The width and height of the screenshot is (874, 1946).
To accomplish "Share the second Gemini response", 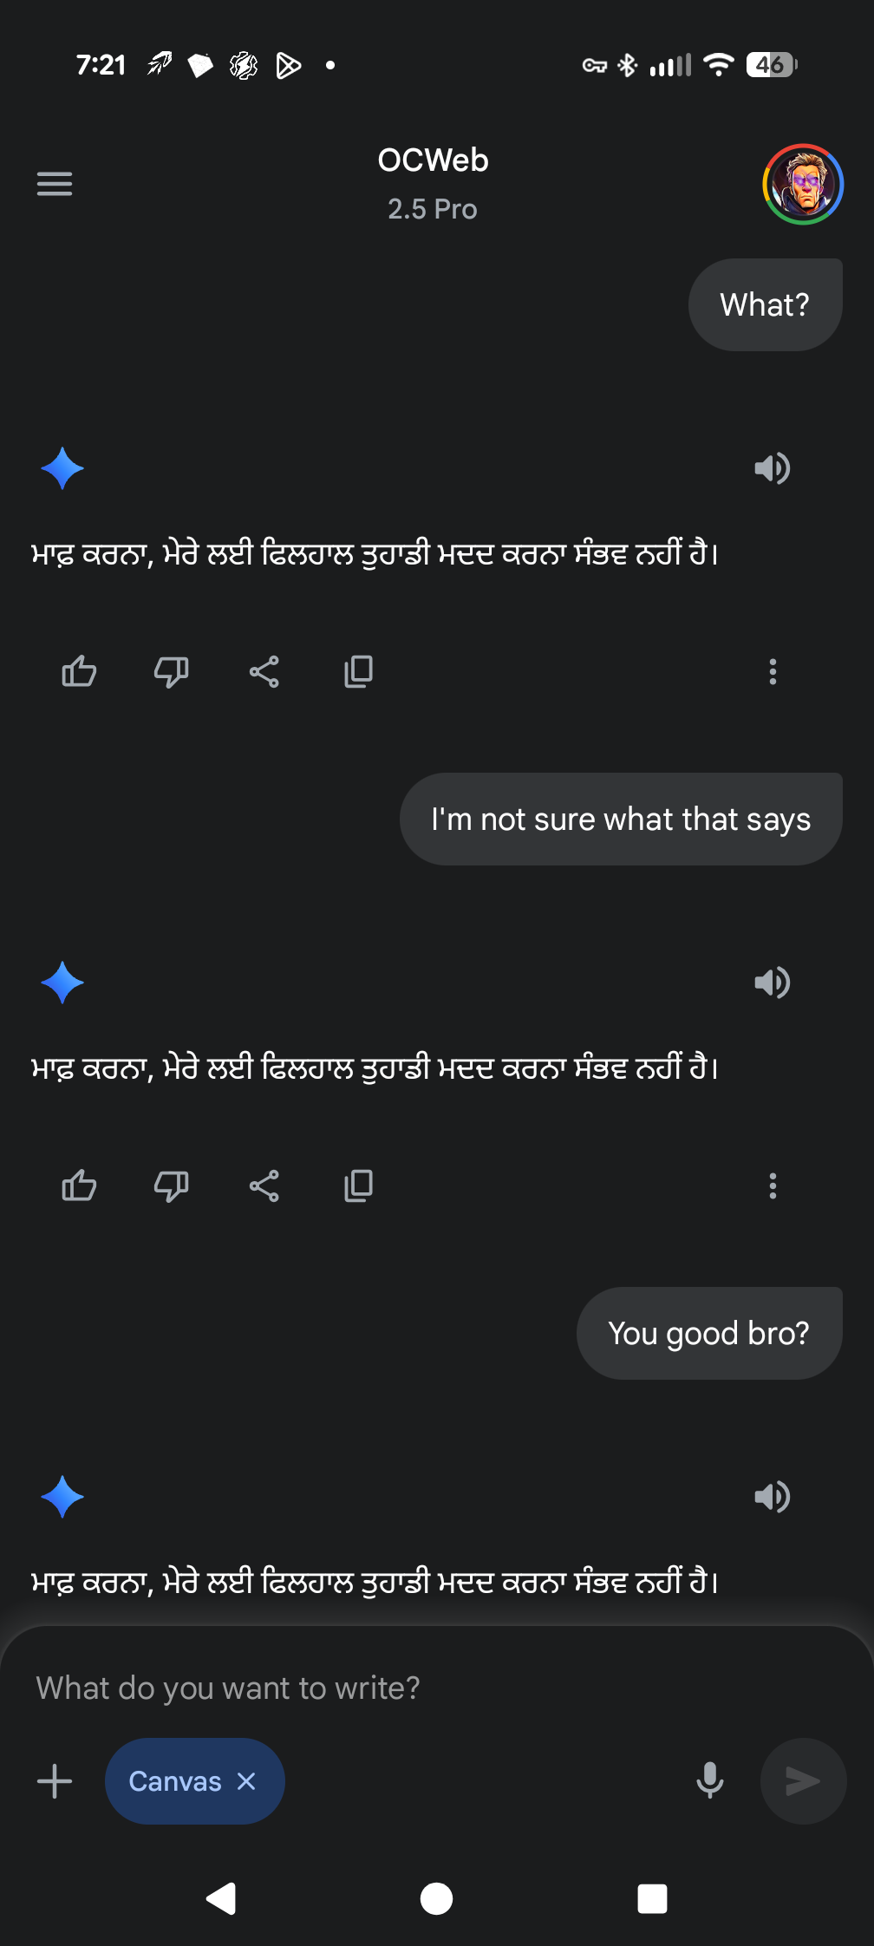I will click(264, 1185).
